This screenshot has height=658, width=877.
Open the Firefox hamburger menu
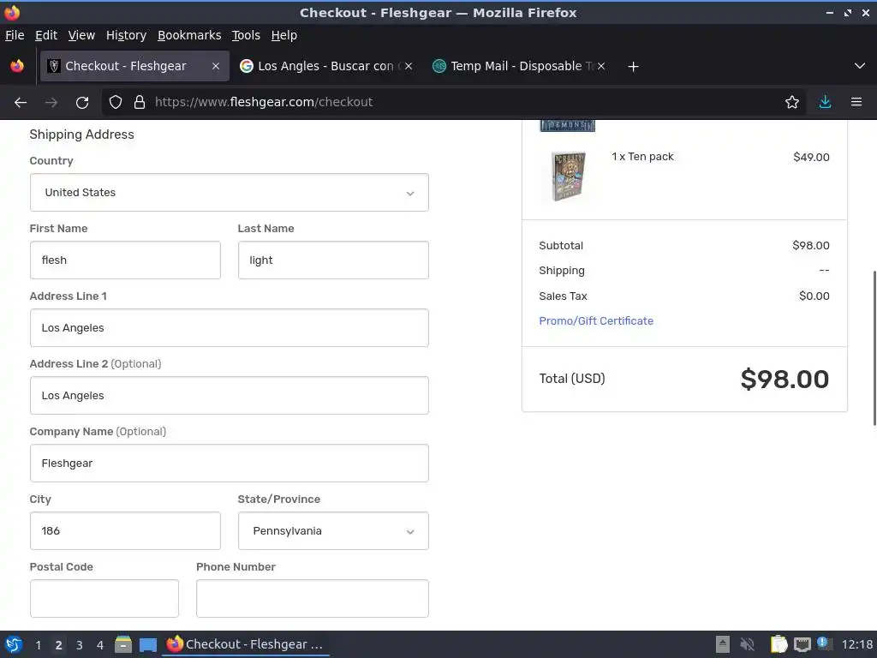[856, 103]
